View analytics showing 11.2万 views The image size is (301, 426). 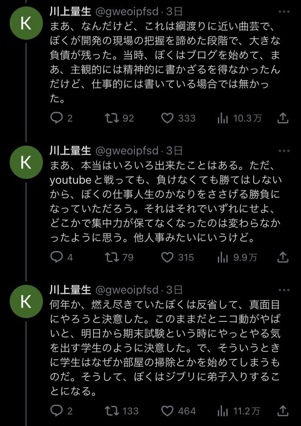(x=239, y=411)
